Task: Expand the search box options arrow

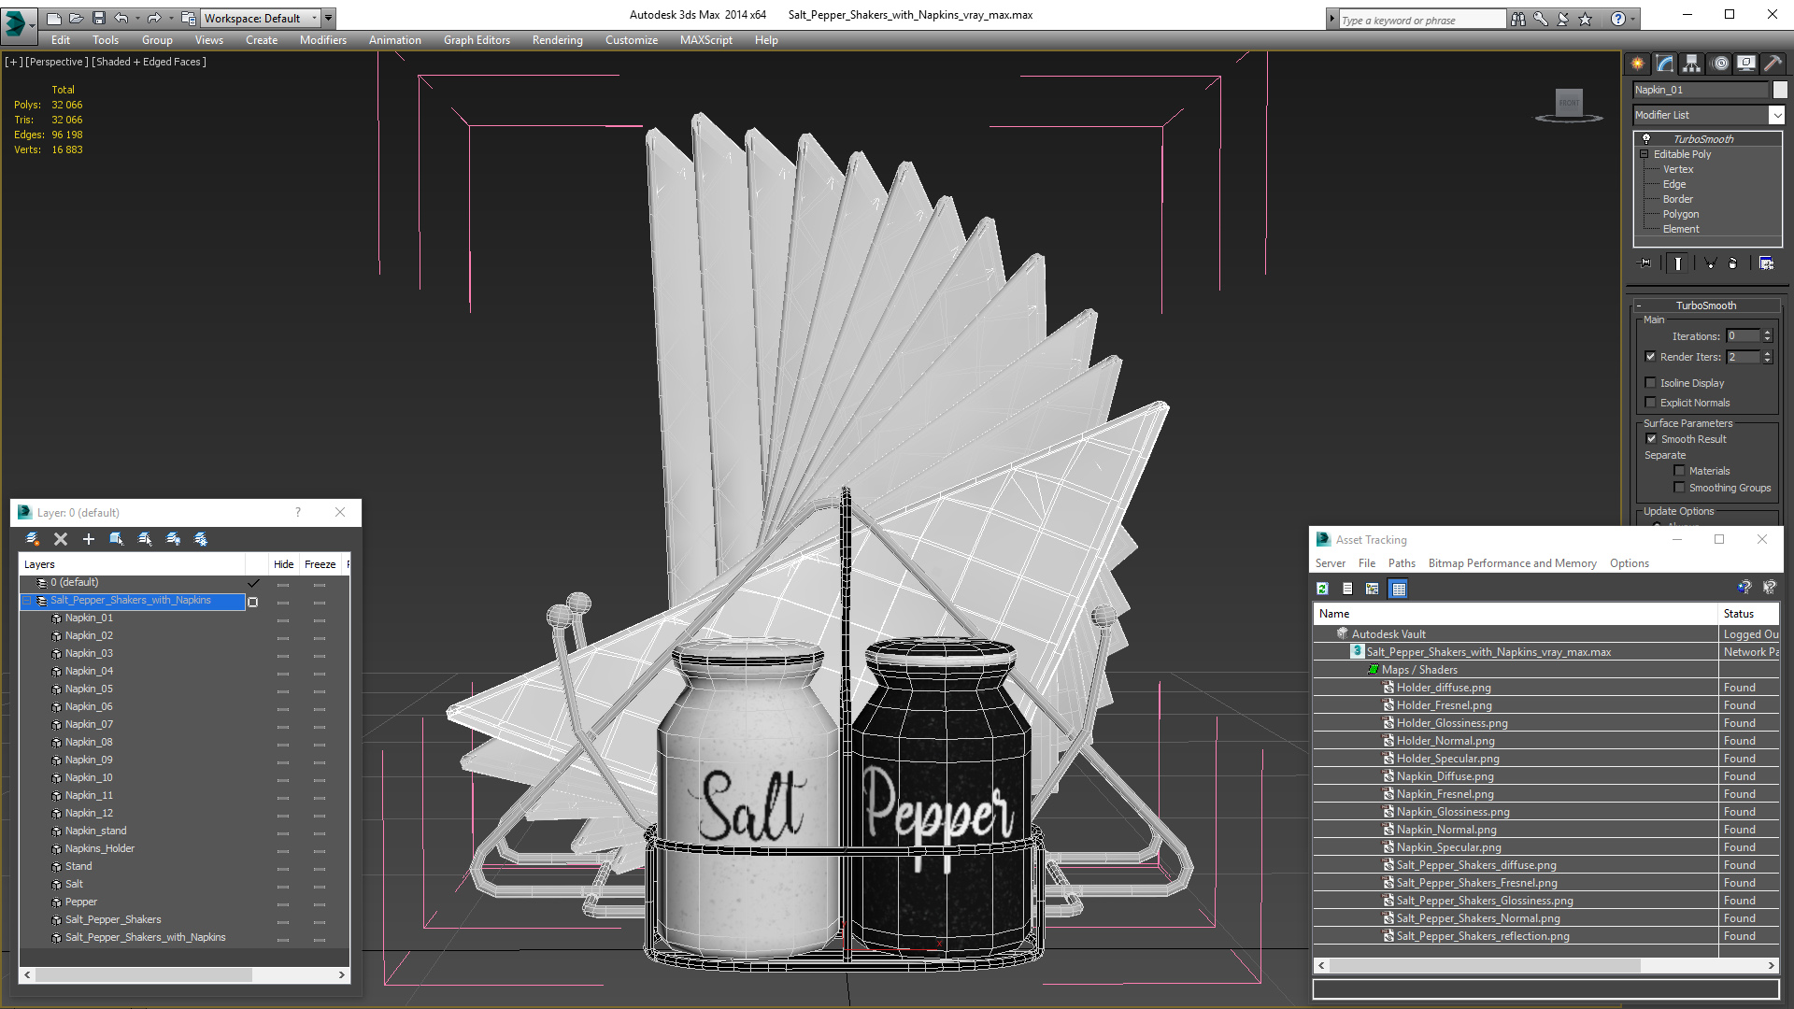Action: point(1331,19)
